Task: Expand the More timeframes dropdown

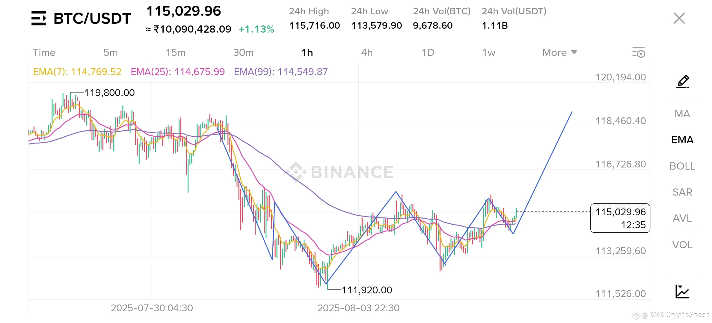Action: [559, 52]
